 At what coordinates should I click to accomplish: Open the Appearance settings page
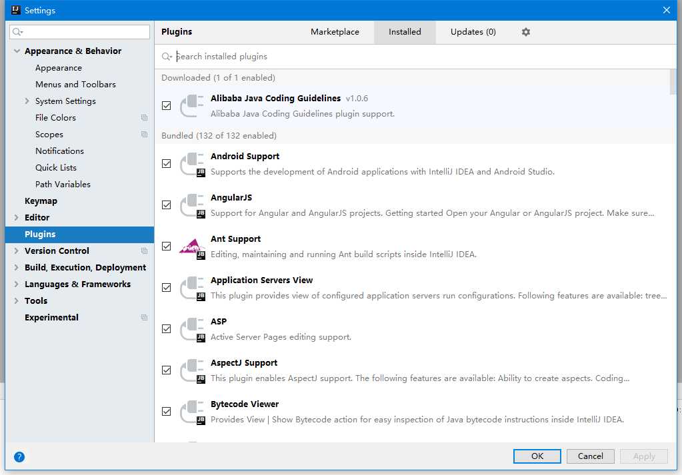58,68
